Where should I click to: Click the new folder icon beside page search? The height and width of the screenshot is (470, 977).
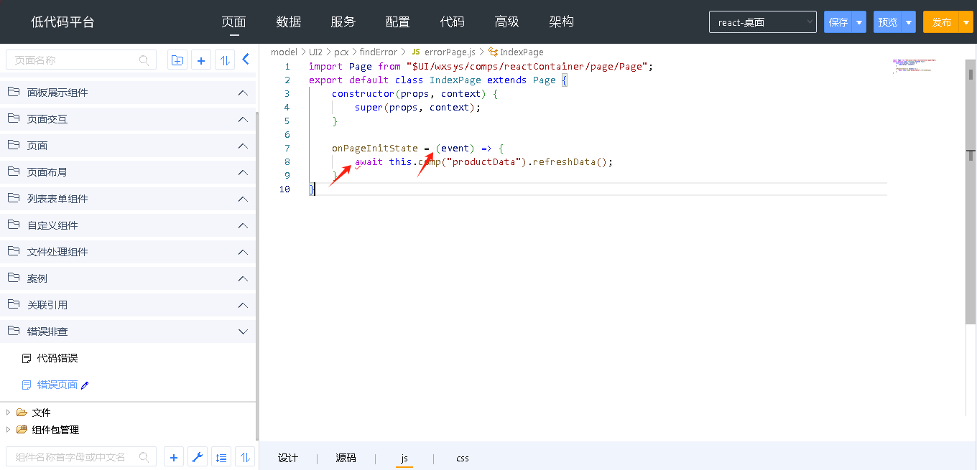tap(177, 60)
